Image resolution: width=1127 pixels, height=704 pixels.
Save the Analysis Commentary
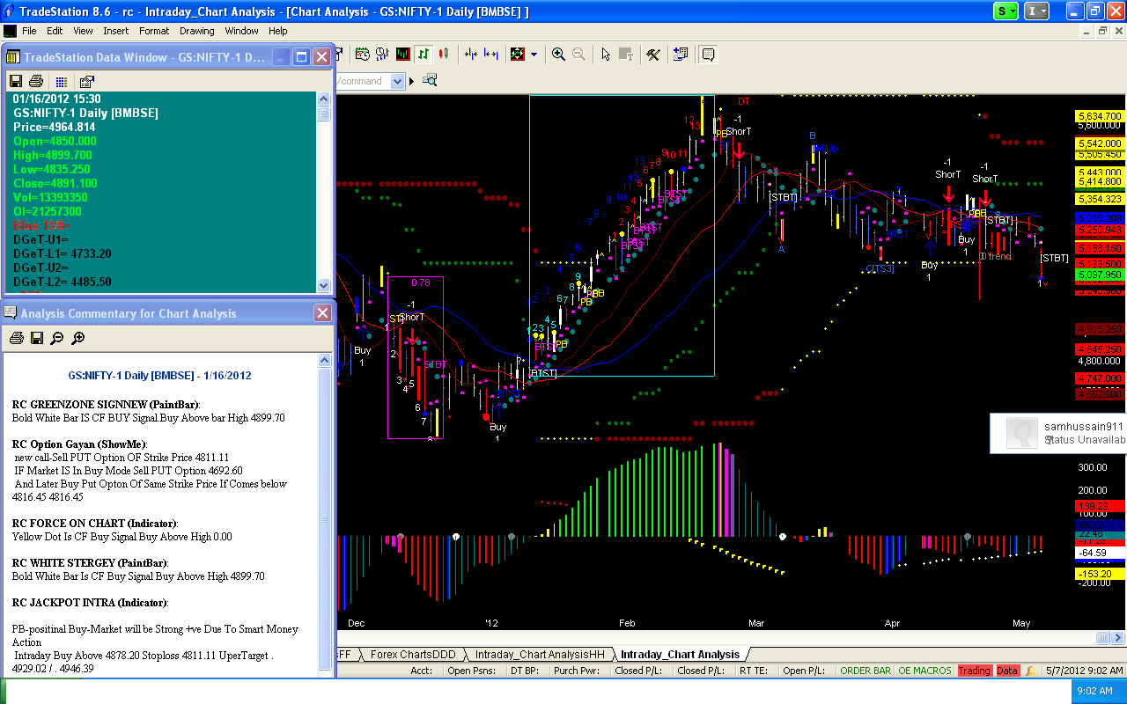click(36, 338)
